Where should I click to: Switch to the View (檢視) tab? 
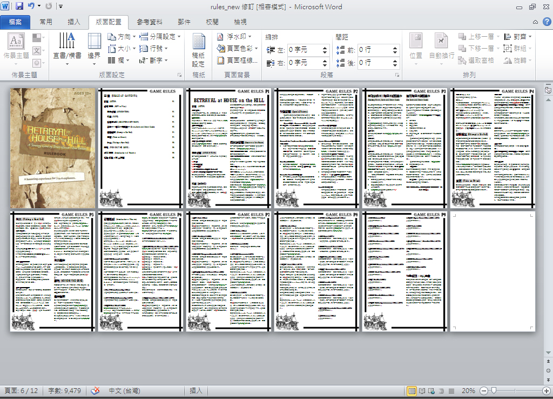click(x=240, y=22)
